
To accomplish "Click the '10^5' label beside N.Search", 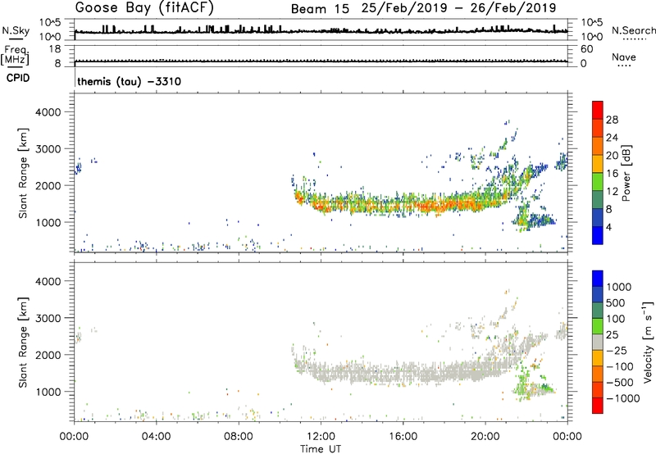I will point(591,22).
